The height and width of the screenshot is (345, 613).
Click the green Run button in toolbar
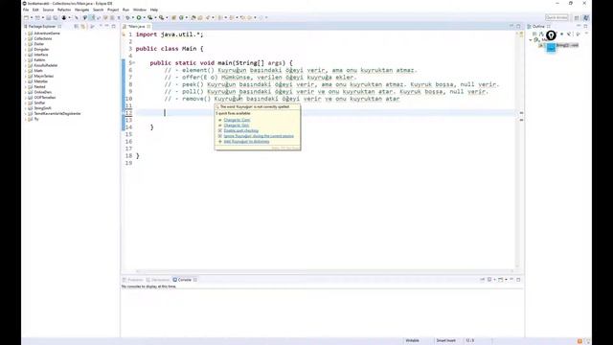(139, 17)
